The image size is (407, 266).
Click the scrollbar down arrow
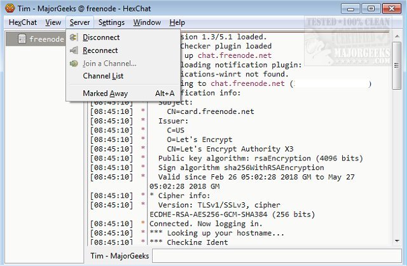pyautogui.click(x=397, y=241)
